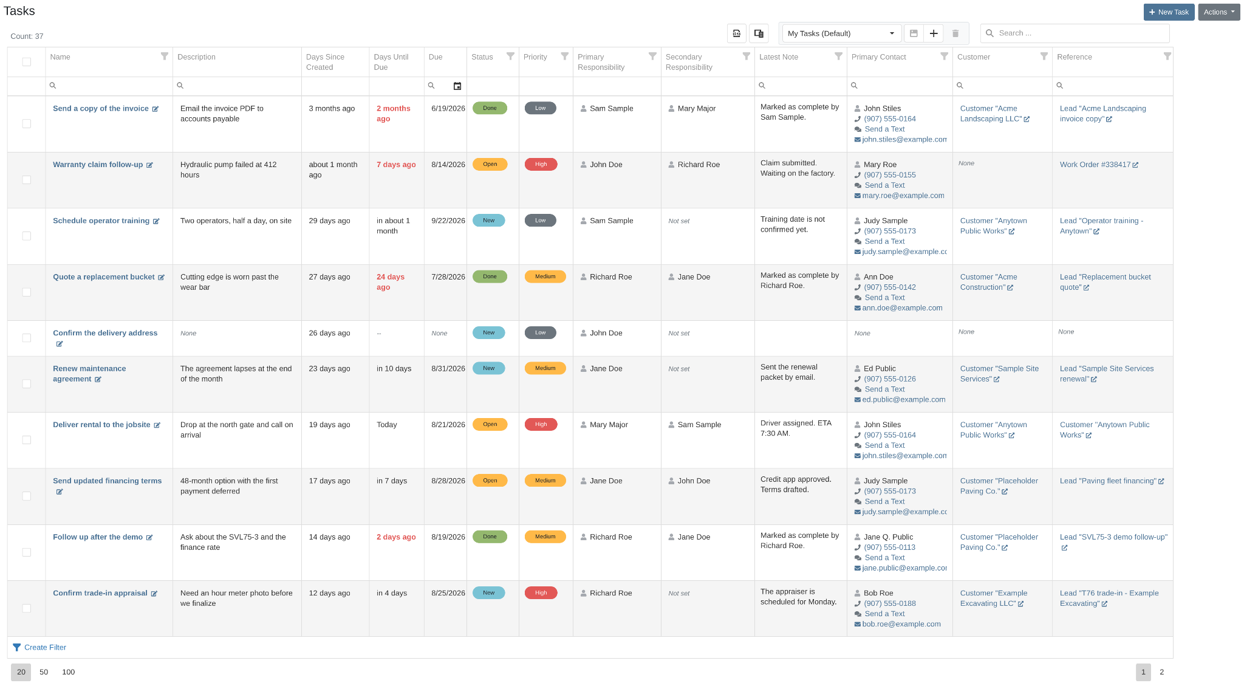Add a new view with plus icon
Screen dimensions: 1244x686
(x=934, y=33)
